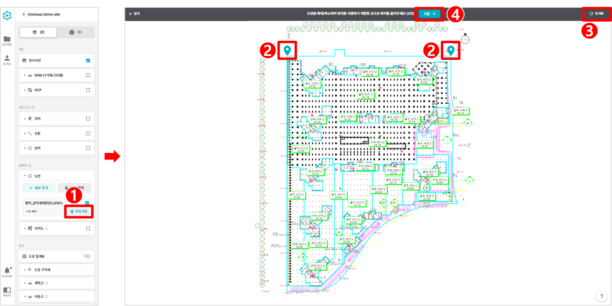
Task: Click the 다음 next button
Action: tap(429, 14)
